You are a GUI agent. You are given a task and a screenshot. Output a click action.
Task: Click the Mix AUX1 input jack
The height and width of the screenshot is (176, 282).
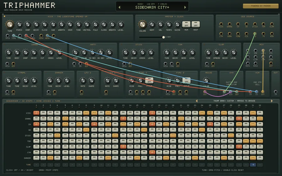(x=248, y=63)
